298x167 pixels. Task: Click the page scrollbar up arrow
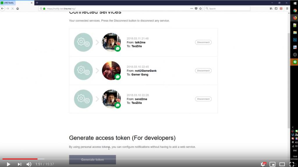289,13
